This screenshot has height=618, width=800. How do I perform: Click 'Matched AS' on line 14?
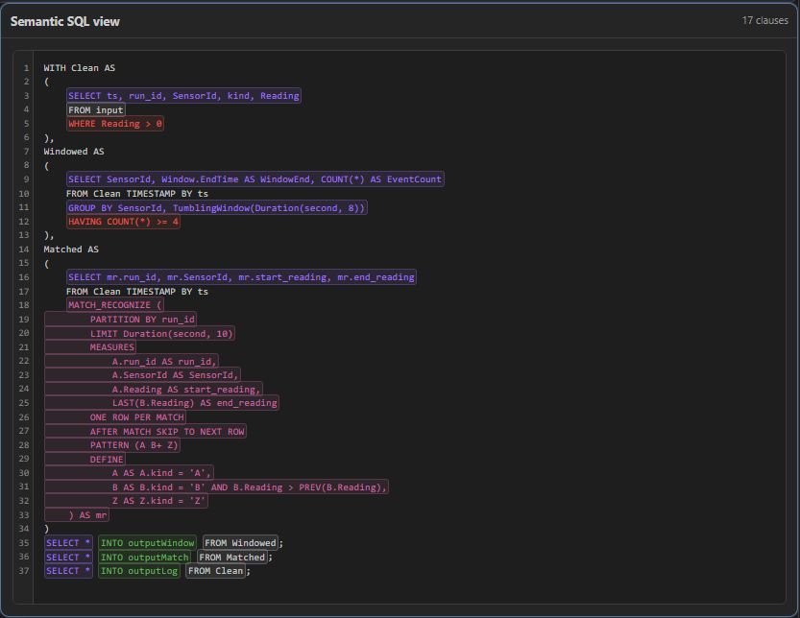(71, 250)
